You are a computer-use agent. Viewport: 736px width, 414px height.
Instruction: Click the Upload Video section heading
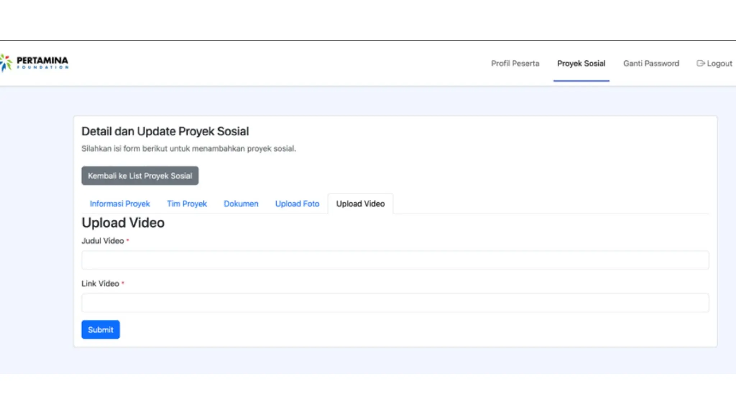pos(123,223)
